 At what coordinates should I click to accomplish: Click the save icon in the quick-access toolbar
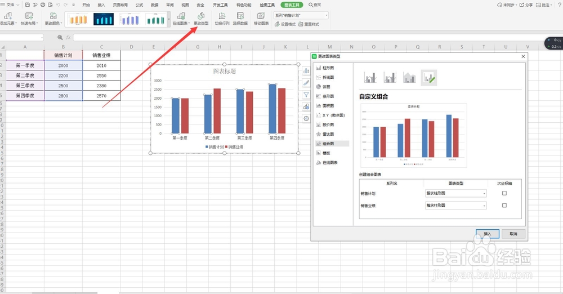coord(27,5)
